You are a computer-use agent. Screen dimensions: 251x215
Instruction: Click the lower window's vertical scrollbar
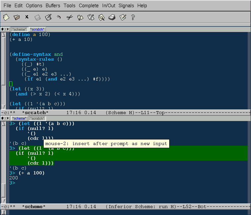point(3,162)
